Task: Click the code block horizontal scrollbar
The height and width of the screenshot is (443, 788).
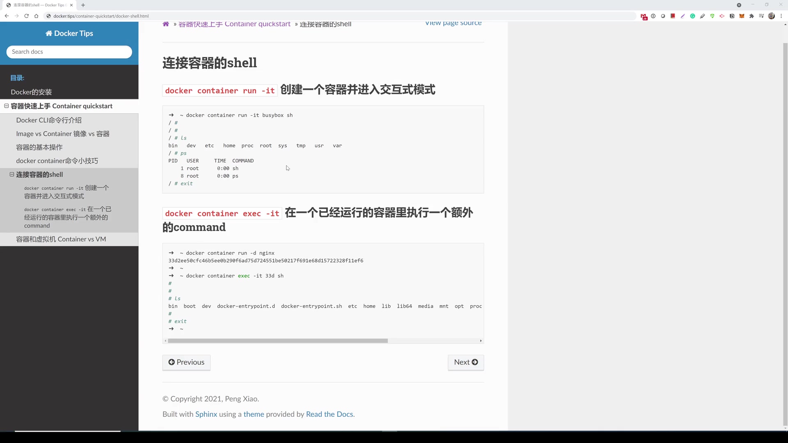Action: coord(277,341)
